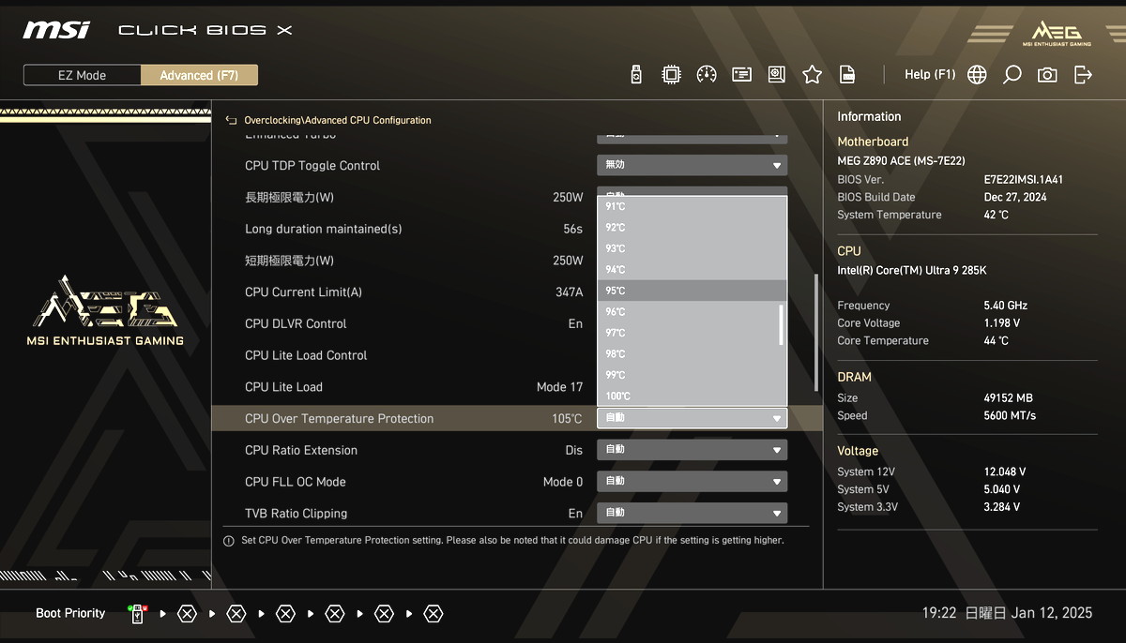Choose 91°C from the temperature list
1126x643 pixels.
point(692,206)
